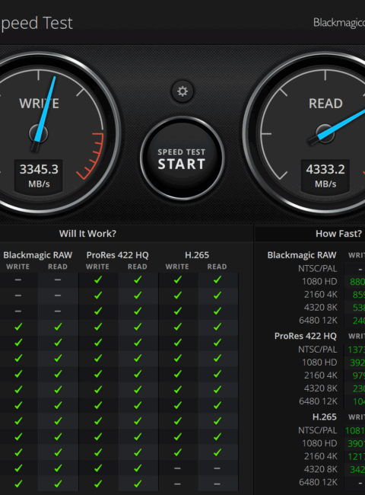Select Blackmagic RAW section title in How Fast
The width and height of the screenshot is (365, 495).
click(302, 255)
